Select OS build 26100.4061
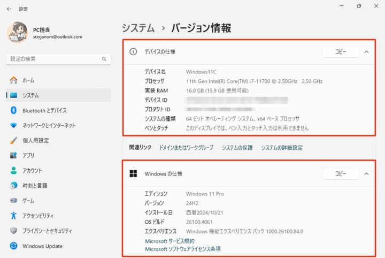 pos(199,222)
